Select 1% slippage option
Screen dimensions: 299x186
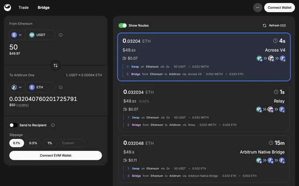(50, 143)
